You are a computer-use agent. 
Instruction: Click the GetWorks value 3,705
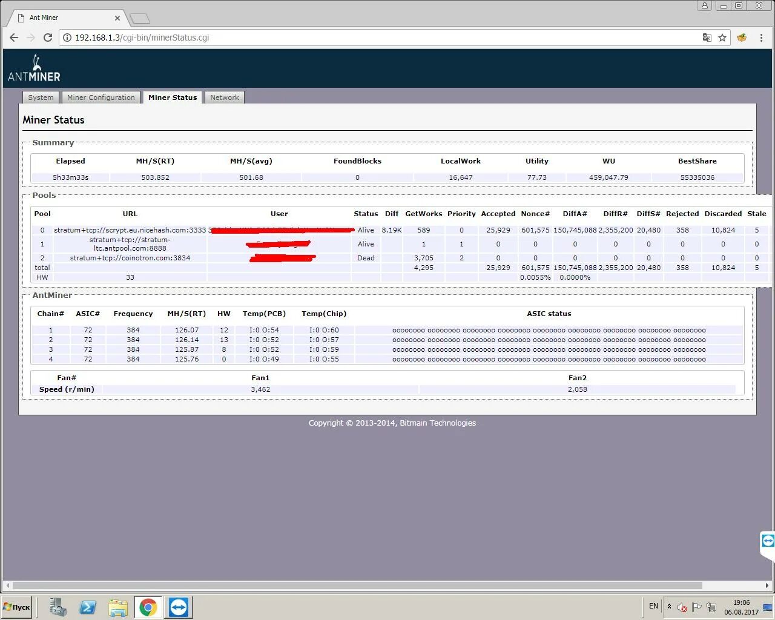424,258
